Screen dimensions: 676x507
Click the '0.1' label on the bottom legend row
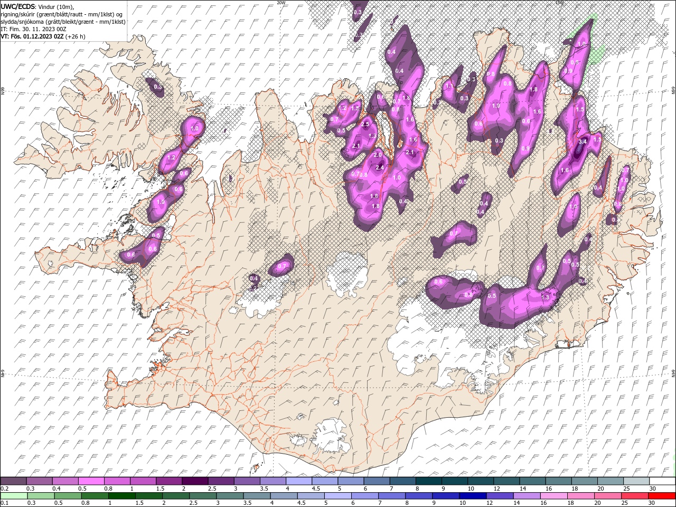coord(4,503)
